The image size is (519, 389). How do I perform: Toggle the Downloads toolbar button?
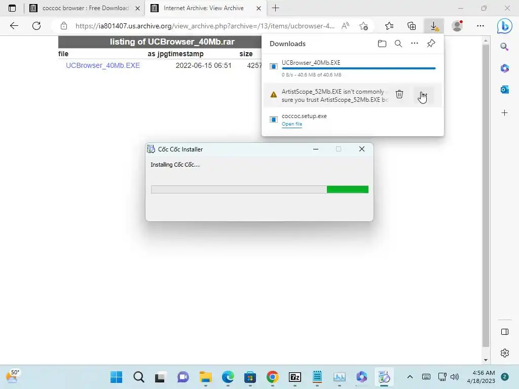pos(434,26)
